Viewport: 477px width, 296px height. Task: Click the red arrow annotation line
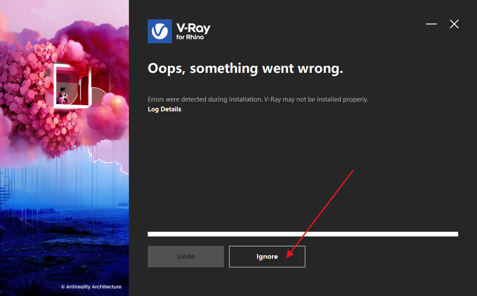click(320, 214)
